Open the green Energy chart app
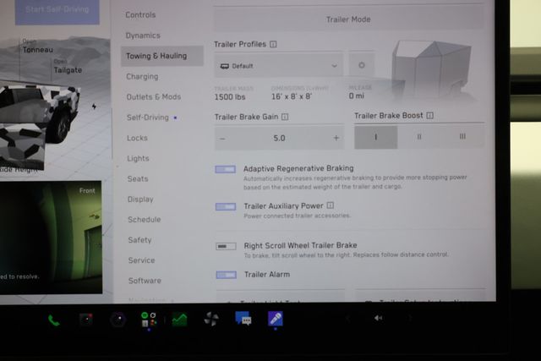 (x=179, y=320)
